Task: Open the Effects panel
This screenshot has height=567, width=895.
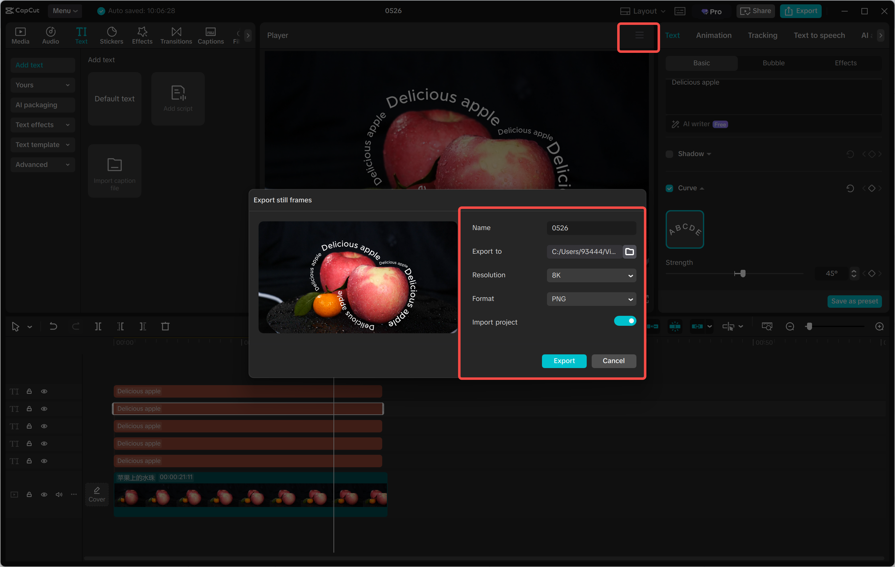Action: pos(142,35)
